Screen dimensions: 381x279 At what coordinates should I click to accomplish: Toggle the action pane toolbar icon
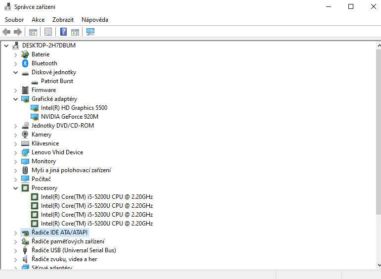point(75,32)
